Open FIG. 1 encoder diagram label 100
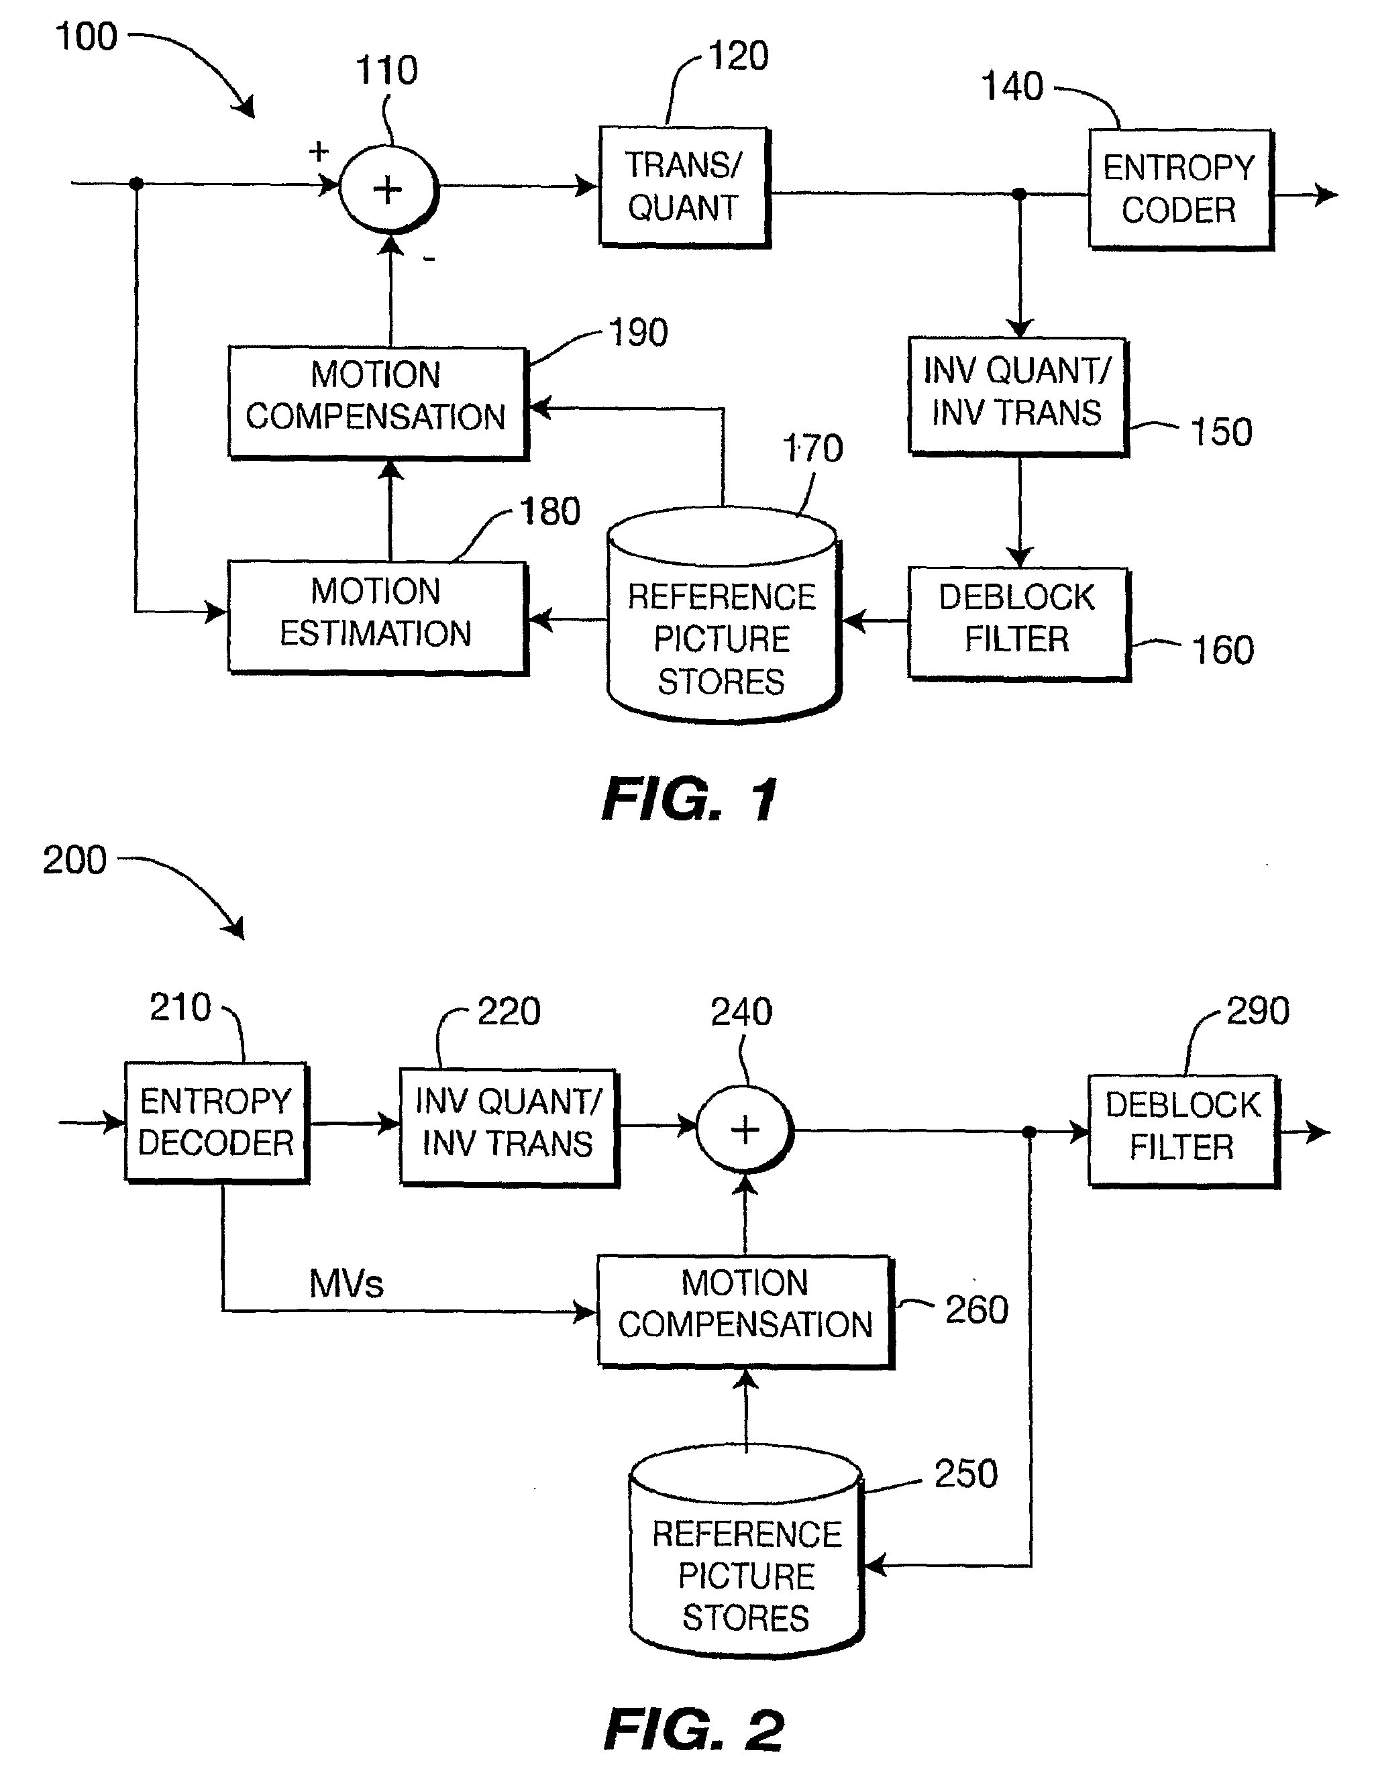The width and height of the screenshot is (1374, 1775). (108, 43)
